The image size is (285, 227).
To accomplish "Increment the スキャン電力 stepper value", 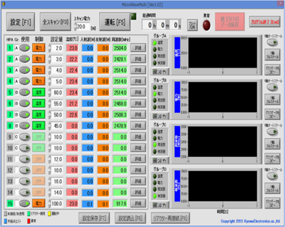I will pyautogui.click(x=75, y=25).
